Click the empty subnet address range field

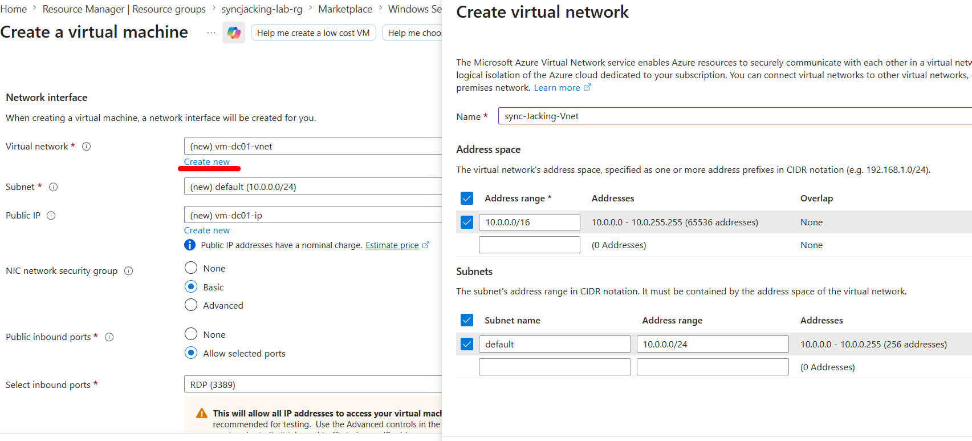click(x=713, y=367)
